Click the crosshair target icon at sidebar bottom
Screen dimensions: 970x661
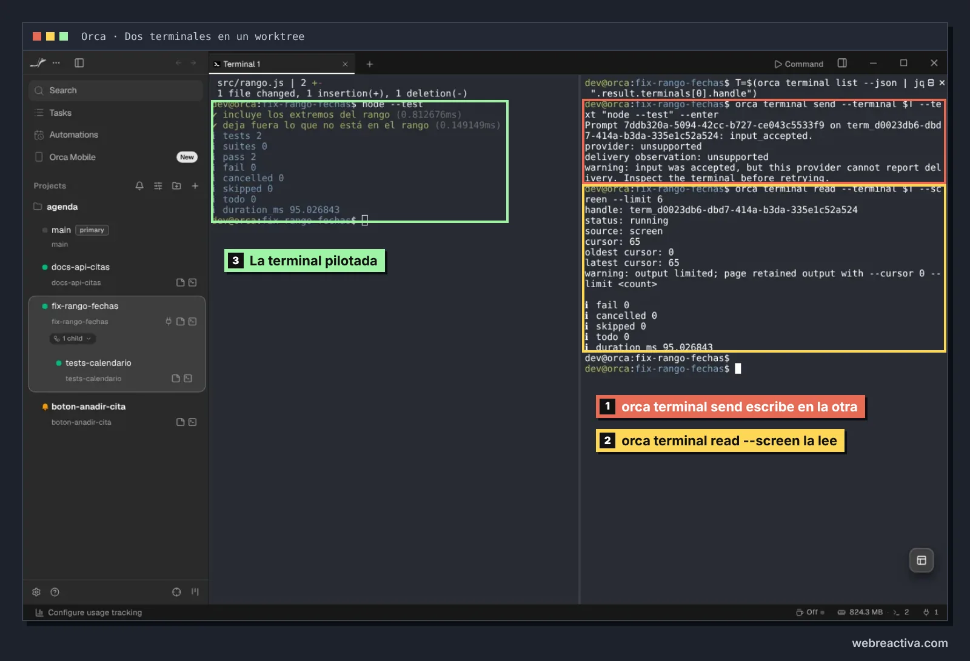tap(176, 592)
